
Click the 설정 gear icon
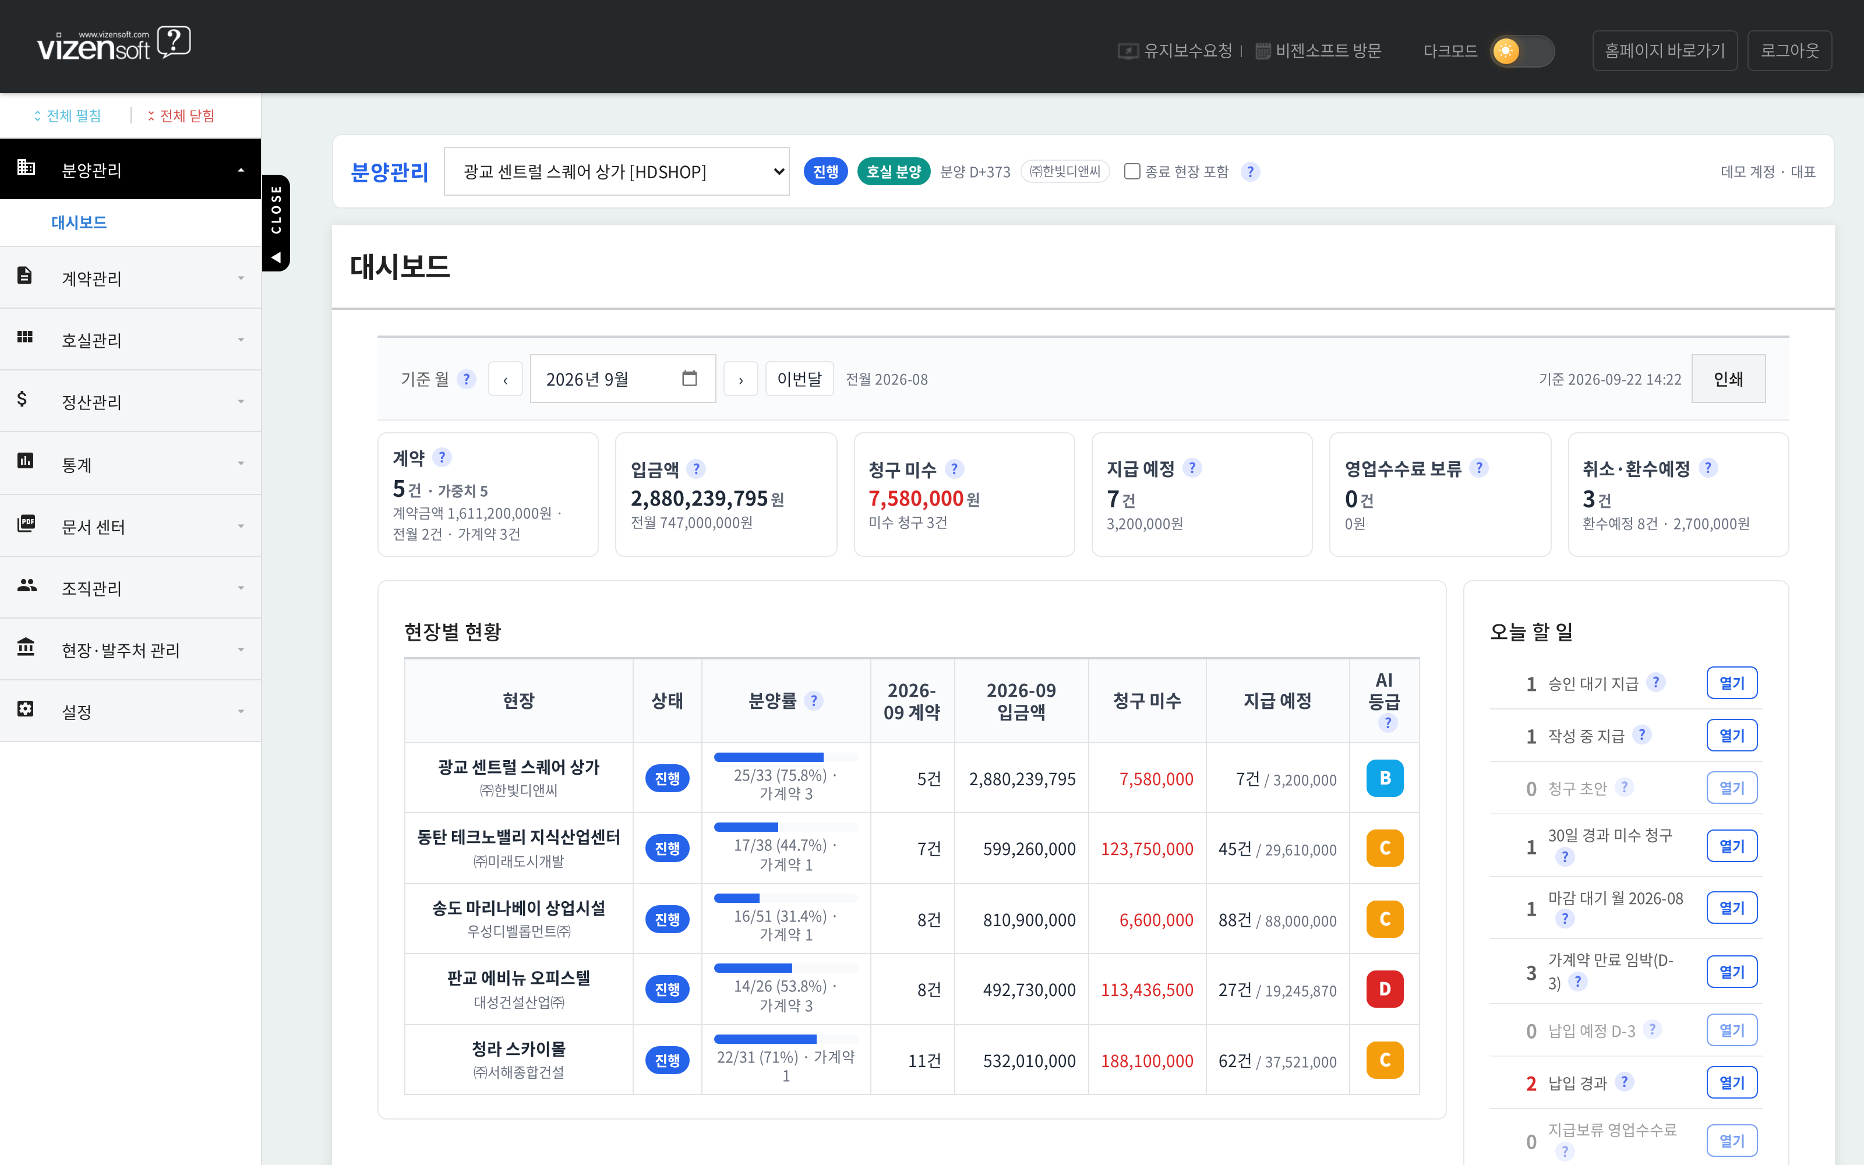[x=26, y=708]
